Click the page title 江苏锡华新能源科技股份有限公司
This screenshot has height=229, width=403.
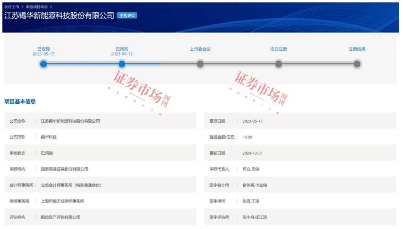pyautogui.click(x=59, y=15)
